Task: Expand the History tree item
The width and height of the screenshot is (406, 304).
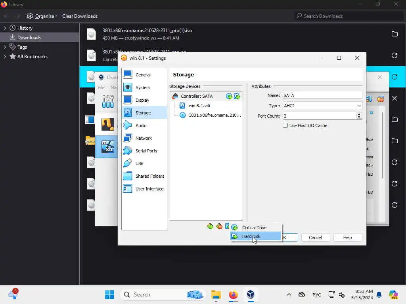Action: (5, 28)
